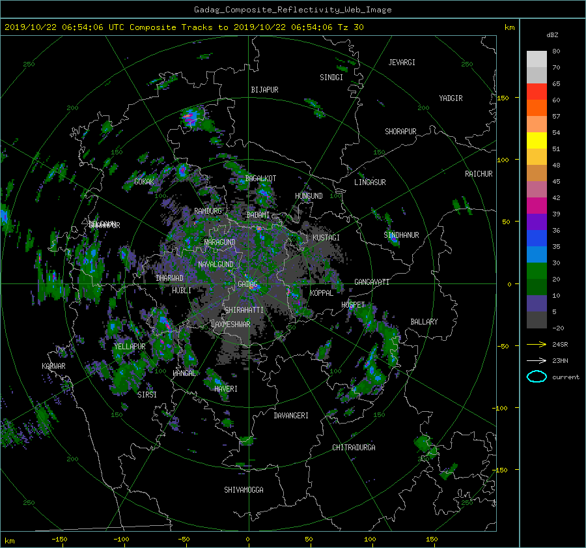Click the km unit label at bottom-left corner

pos(10,541)
